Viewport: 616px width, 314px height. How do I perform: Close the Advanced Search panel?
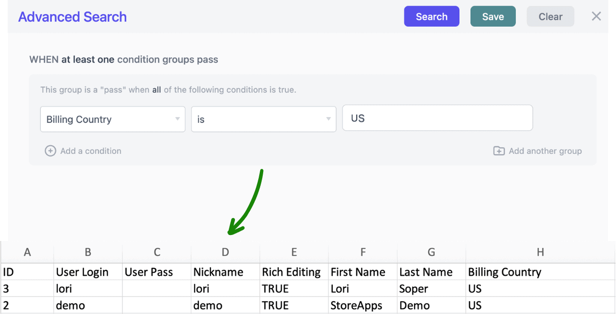pos(596,16)
